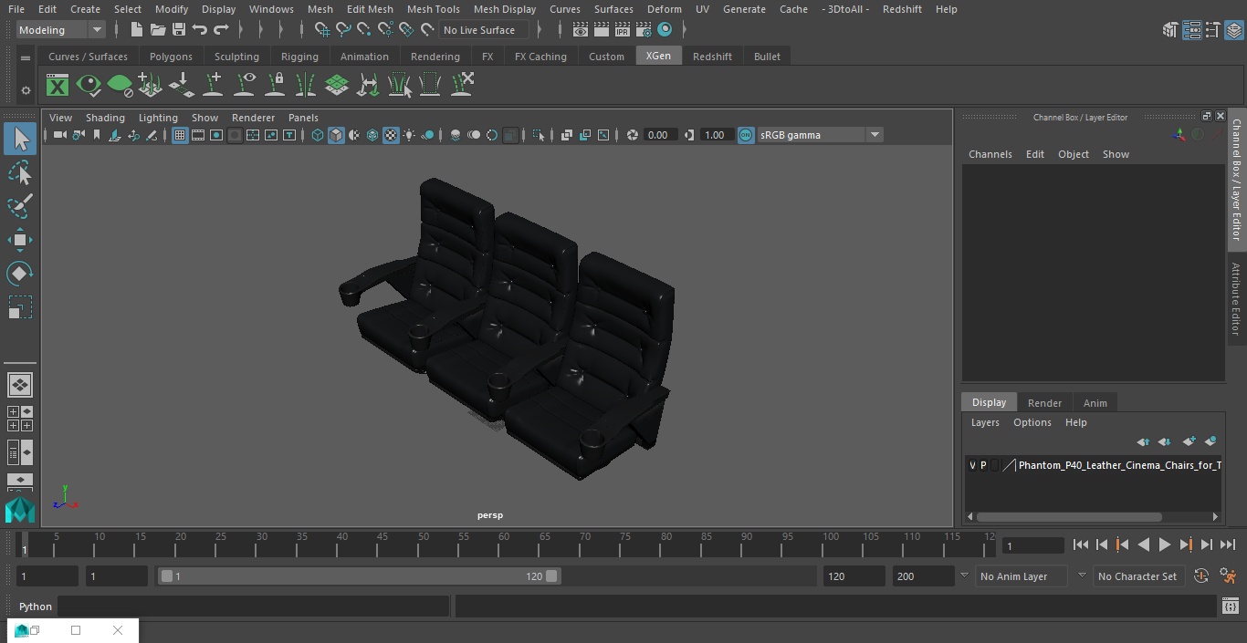Click the time range slider bar
1247x643 pixels.
click(x=359, y=576)
